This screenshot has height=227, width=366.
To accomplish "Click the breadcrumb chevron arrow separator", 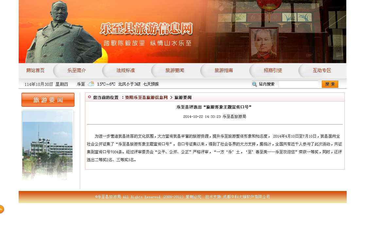I will pyautogui.click(x=171, y=97).
